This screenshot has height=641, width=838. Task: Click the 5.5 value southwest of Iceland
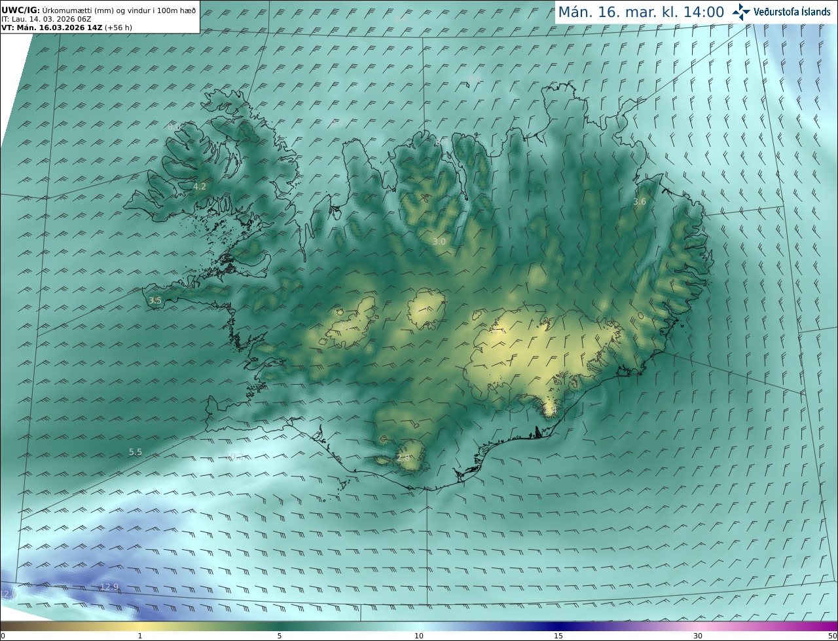click(136, 452)
